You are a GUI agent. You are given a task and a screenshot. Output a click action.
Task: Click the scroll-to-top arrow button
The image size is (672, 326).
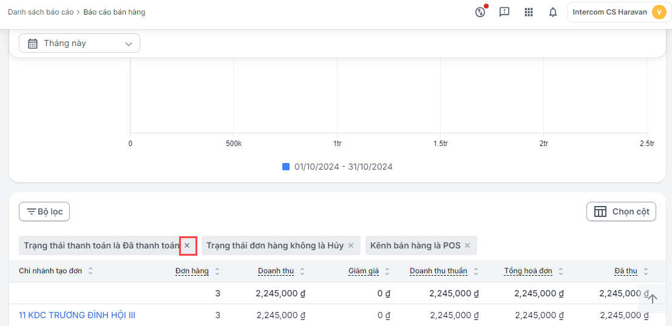click(x=652, y=298)
